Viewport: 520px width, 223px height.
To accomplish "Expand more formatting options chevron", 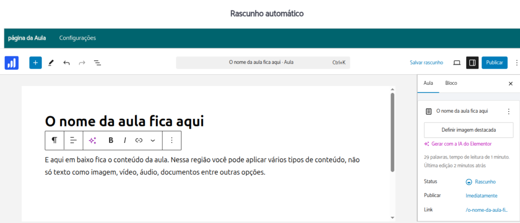I will click(152, 140).
